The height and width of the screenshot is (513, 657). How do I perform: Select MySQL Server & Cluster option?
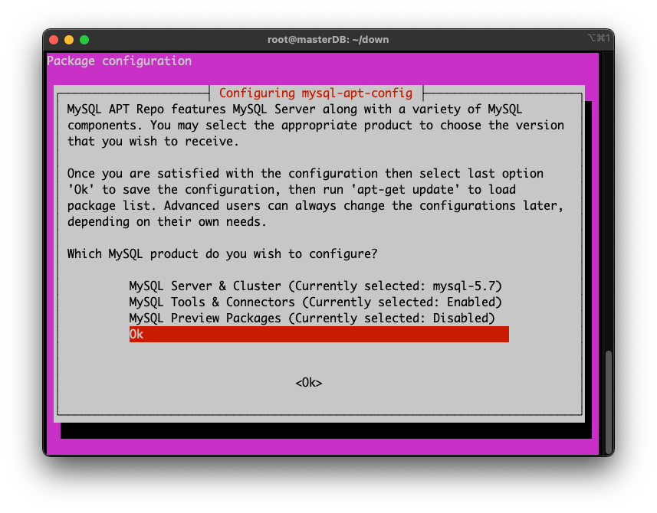pyautogui.click(x=315, y=286)
